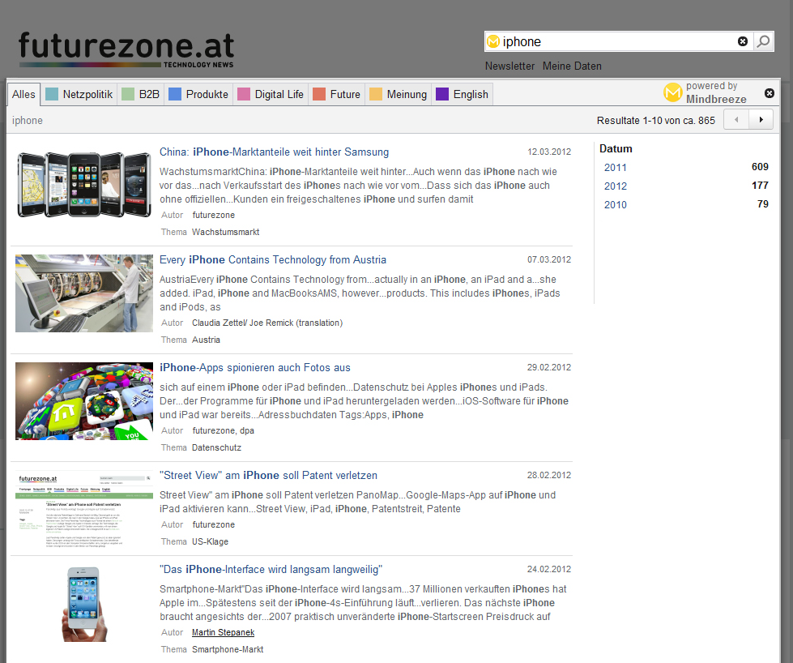Filter results by year 2010
The image size is (793, 663).
616,205
